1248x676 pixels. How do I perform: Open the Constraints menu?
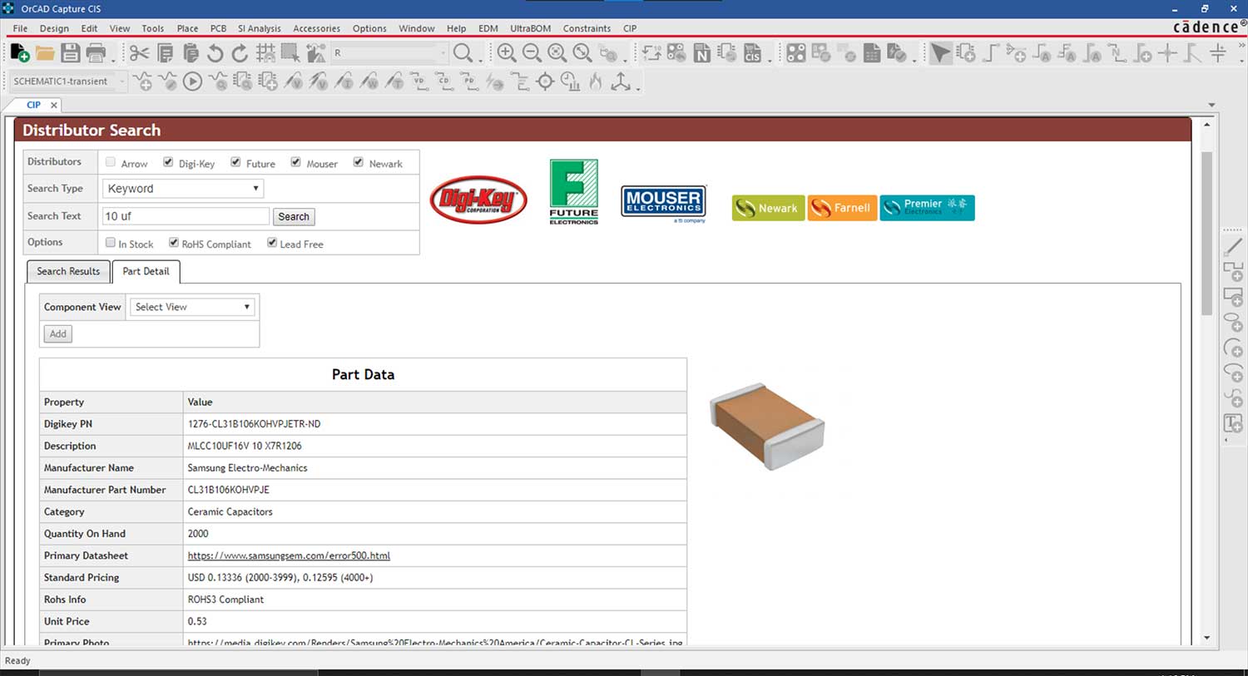pos(587,28)
